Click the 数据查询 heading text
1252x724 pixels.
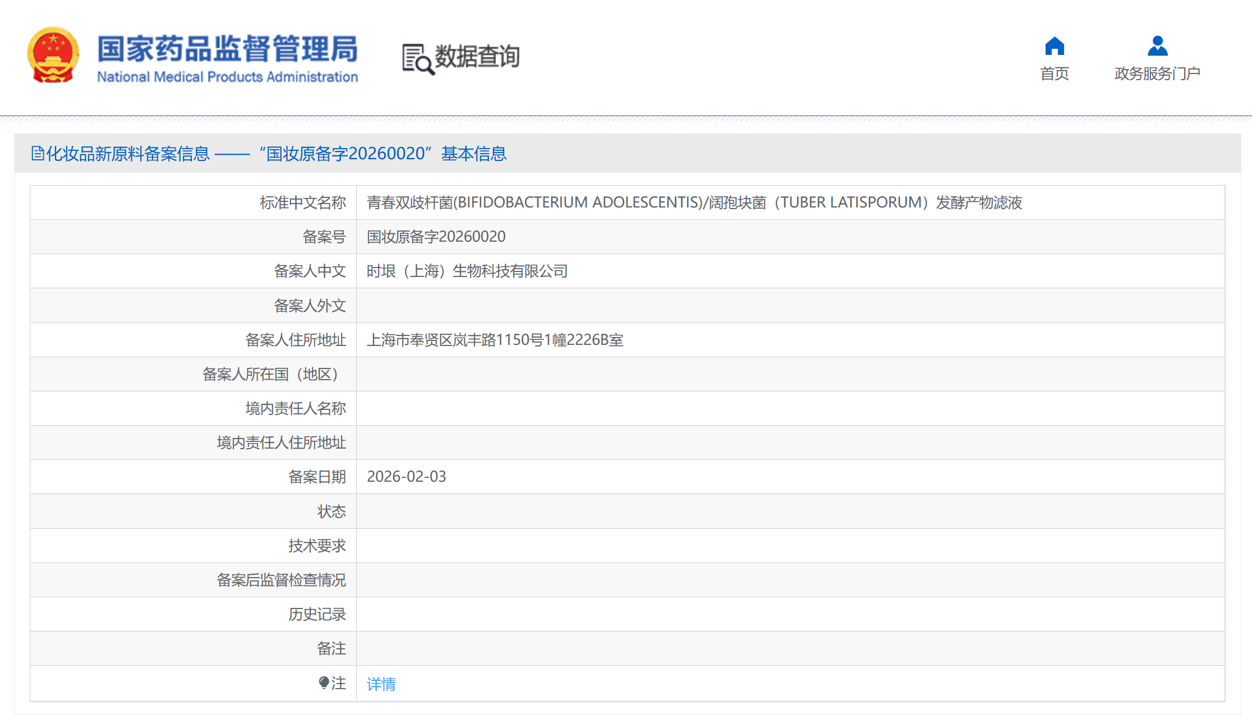click(x=477, y=56)
